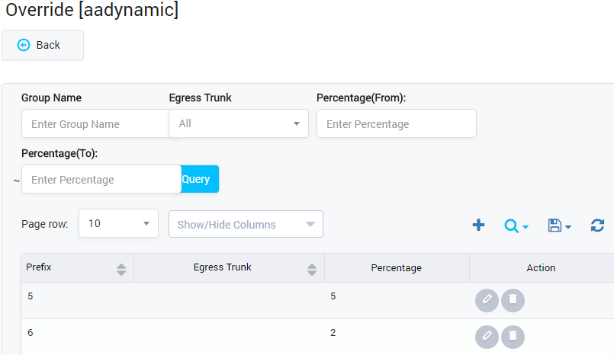Expand the Egress Trunk filter dropdown
The image size is (614, 355).
(x=238, y=123)
